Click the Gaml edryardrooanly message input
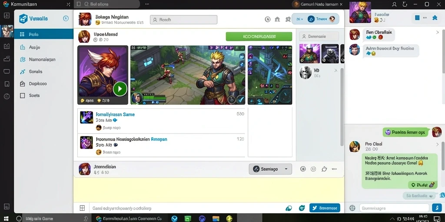The image size is (445, 222). coord(186,209)
